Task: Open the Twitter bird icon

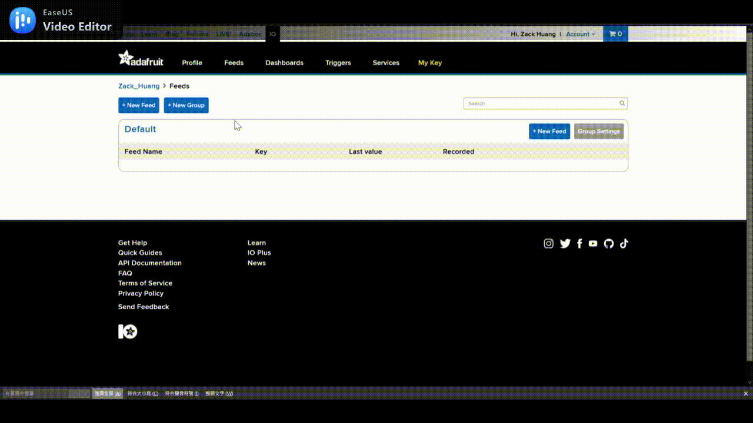Action: pos(565,244)
